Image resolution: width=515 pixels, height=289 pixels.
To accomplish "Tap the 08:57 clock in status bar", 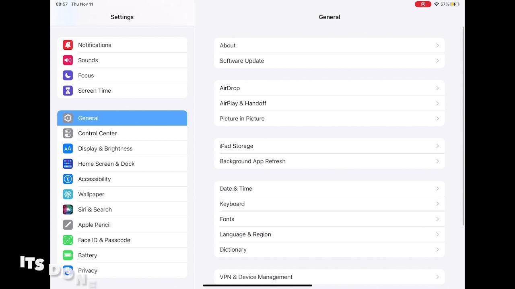I will point(62,4).
